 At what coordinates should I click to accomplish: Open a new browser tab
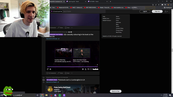point(111,2)
